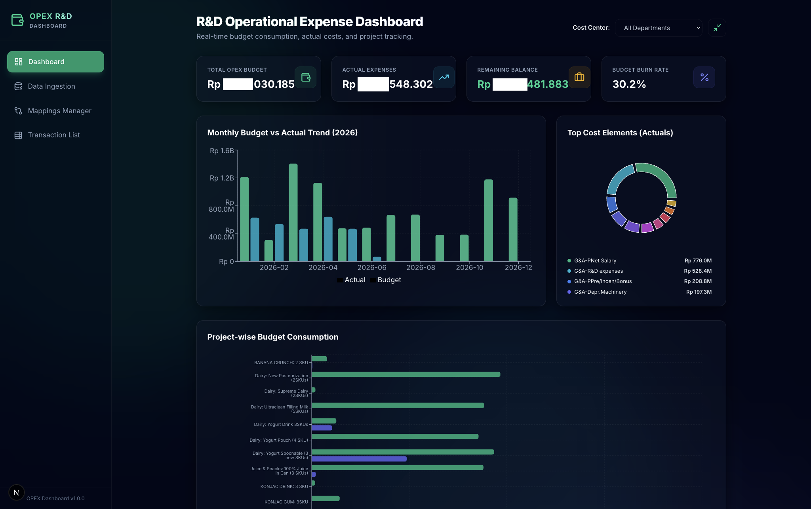
Task: Click the Dairy: Yogurt Pouch (4 SKU) label
Action: pyautogui.click(x=279, y=440)
